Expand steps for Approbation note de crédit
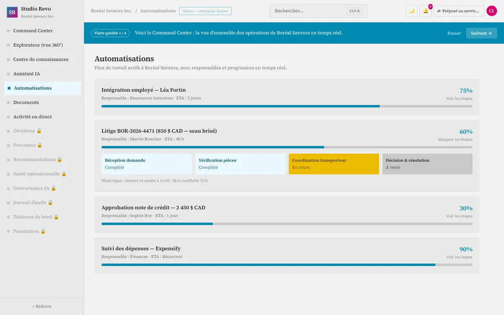504x315 pixels. point(459,216)
